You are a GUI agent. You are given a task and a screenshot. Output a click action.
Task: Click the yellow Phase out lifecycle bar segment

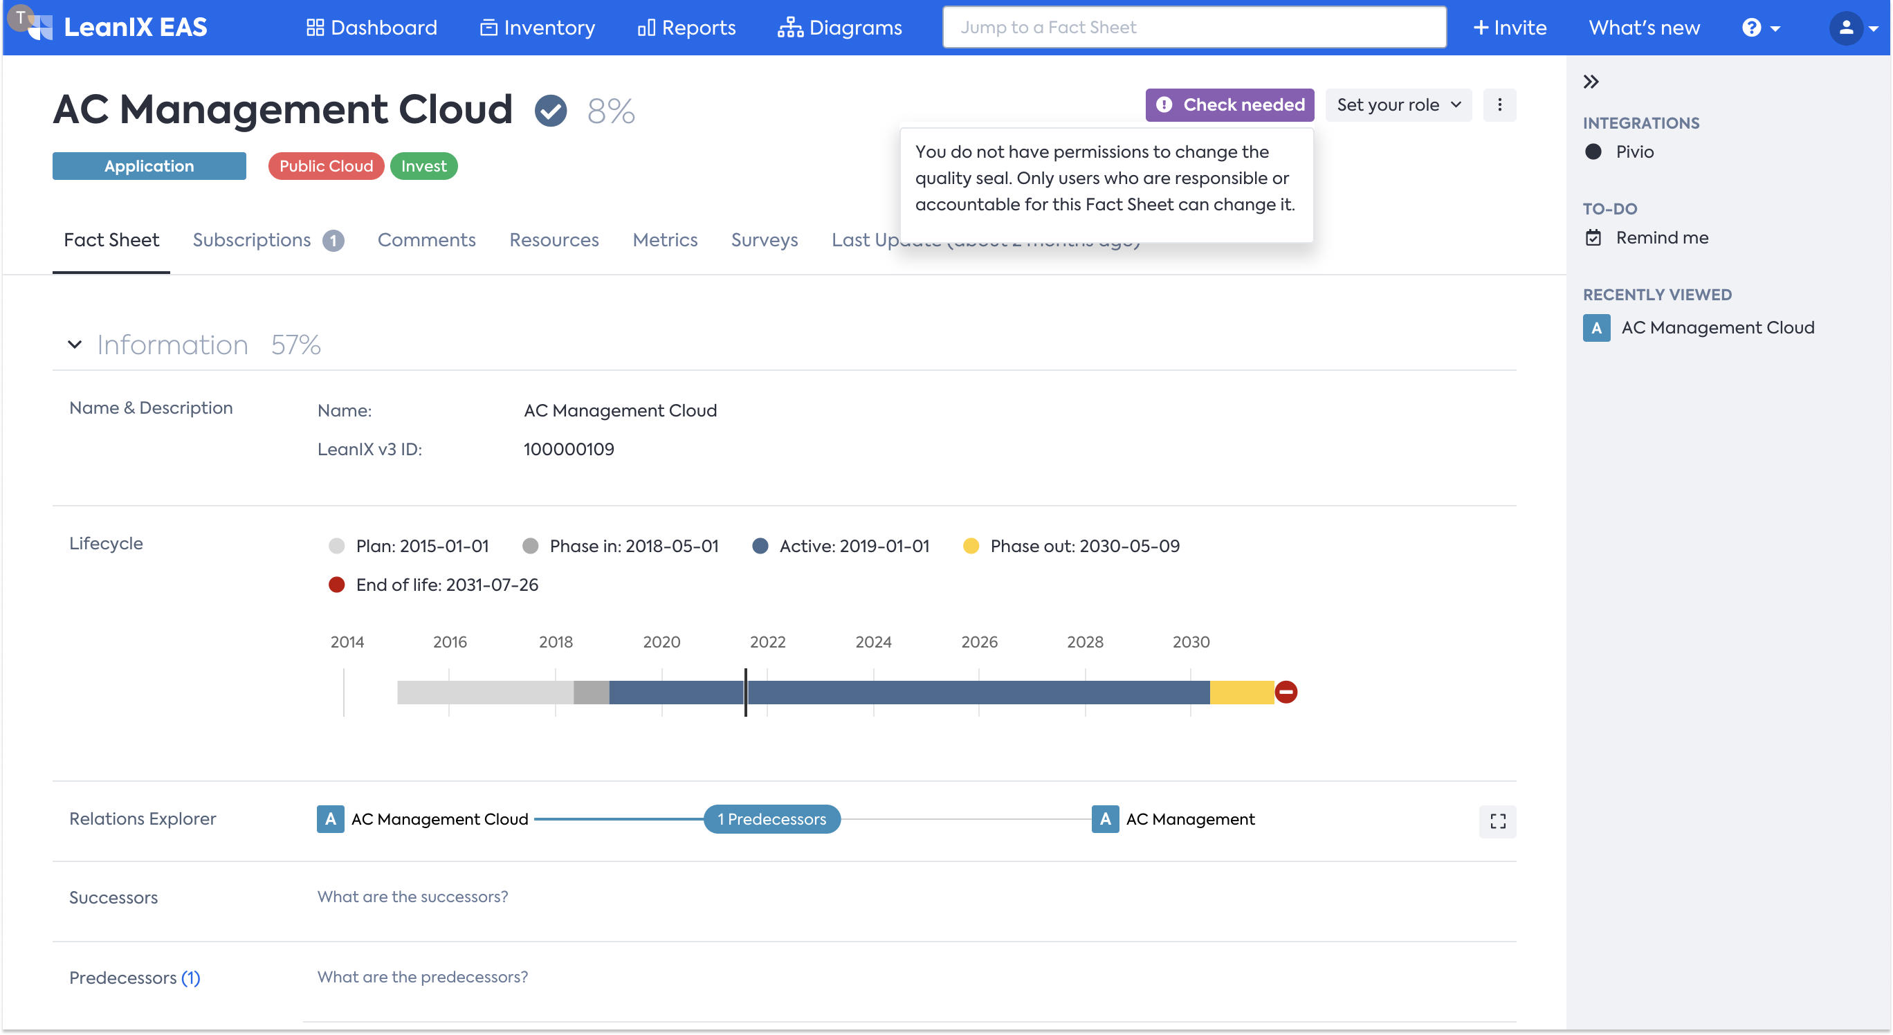1241,692
